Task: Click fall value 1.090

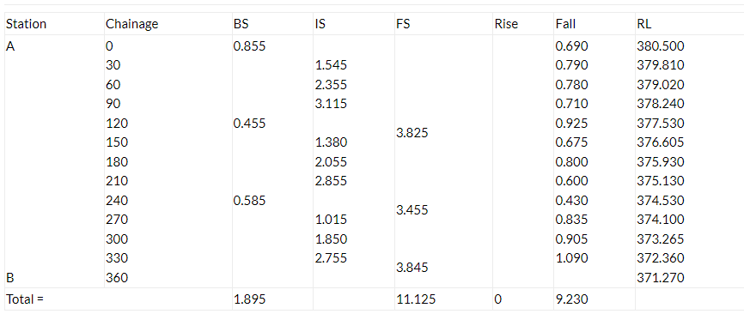Action: pyautogui.click(x=572, y=258)
